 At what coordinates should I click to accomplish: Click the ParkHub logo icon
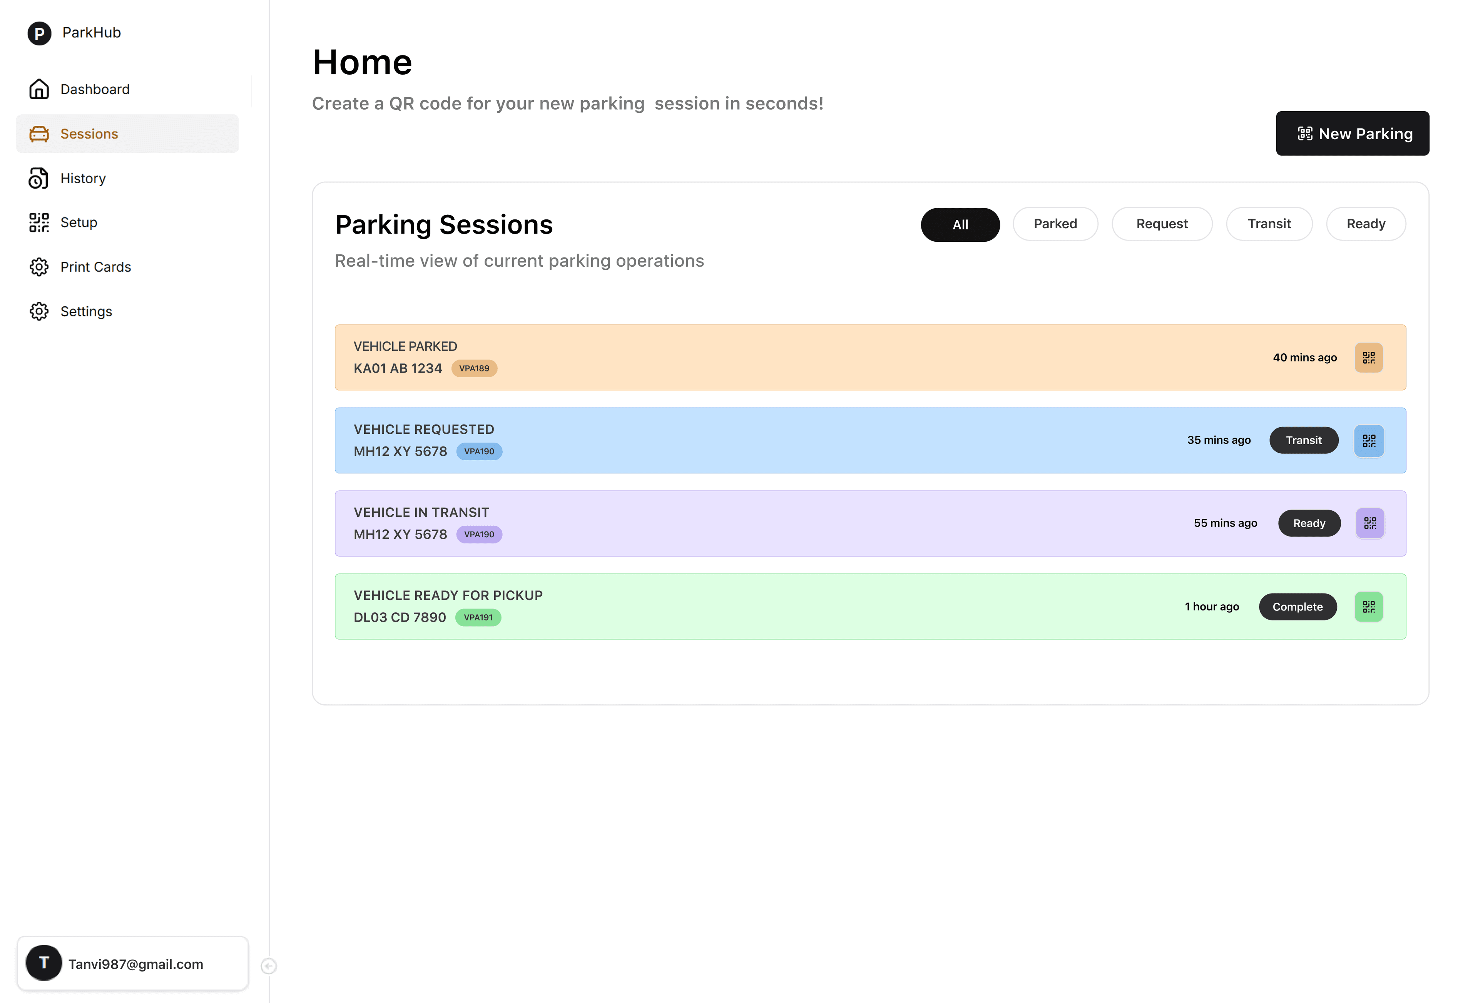39,33
